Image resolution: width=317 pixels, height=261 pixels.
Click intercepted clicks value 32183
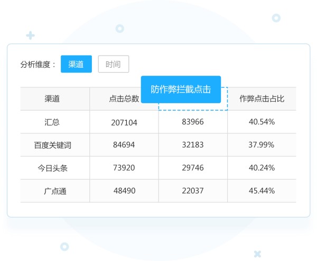(x=193, y=145)
